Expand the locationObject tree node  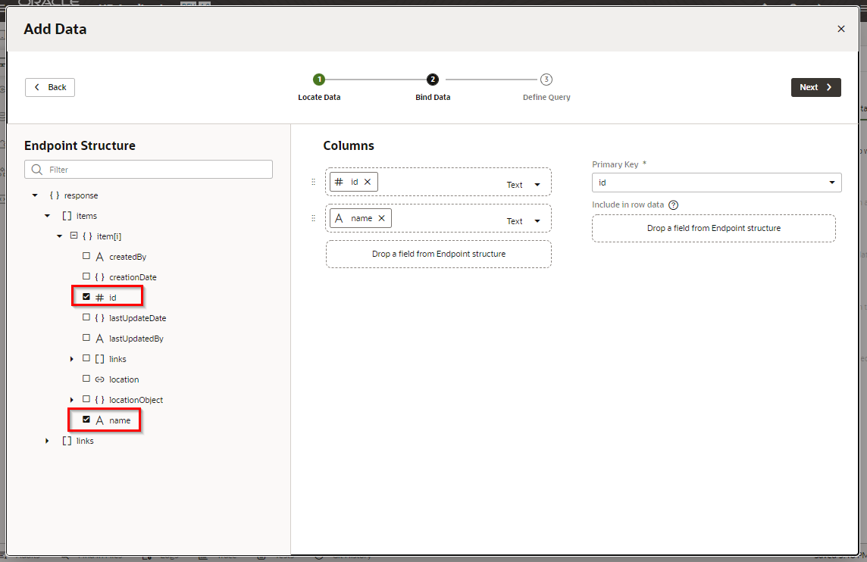[x=72, y=400]
